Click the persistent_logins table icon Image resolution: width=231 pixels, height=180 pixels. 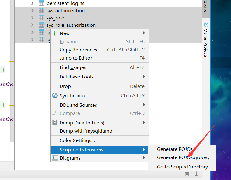point(41,3)
